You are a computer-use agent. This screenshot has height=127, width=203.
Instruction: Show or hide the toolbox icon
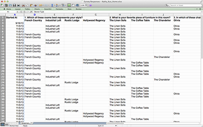pos(73,5)
